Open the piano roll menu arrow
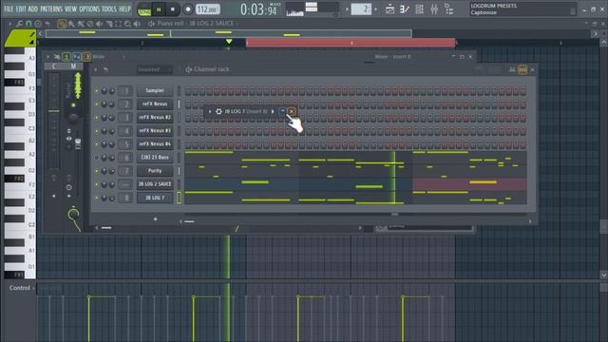The width and height of the screenshot is (608, 342). (x=9, y=24)
